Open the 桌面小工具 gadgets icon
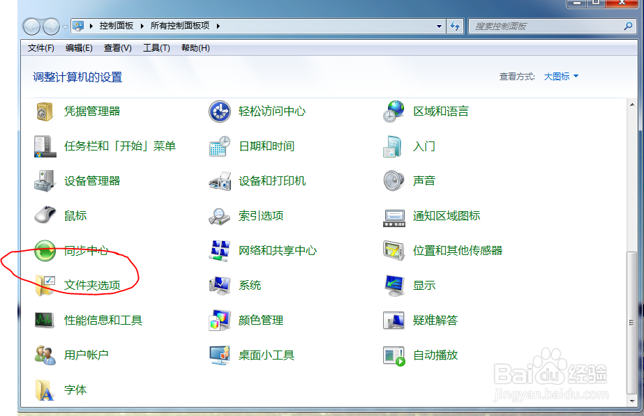Viewport: 644px width, 416px height. (x=220, y=355)
